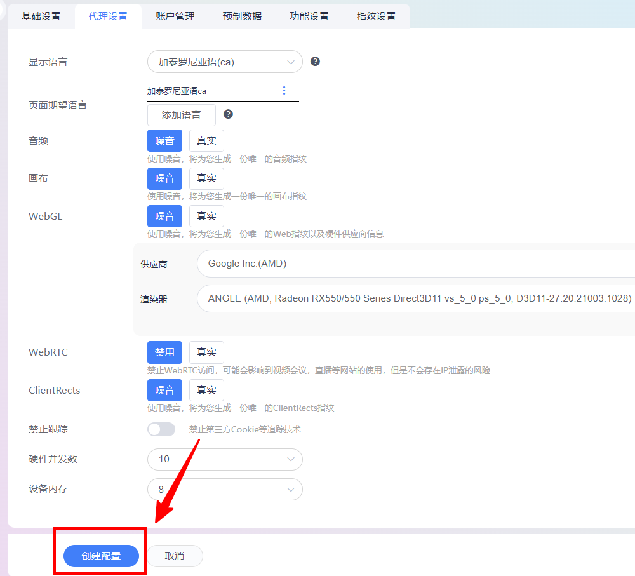Click 创建配置 button
The width and height of the screenshot is (635, 576).
click(x=101, y=556)
